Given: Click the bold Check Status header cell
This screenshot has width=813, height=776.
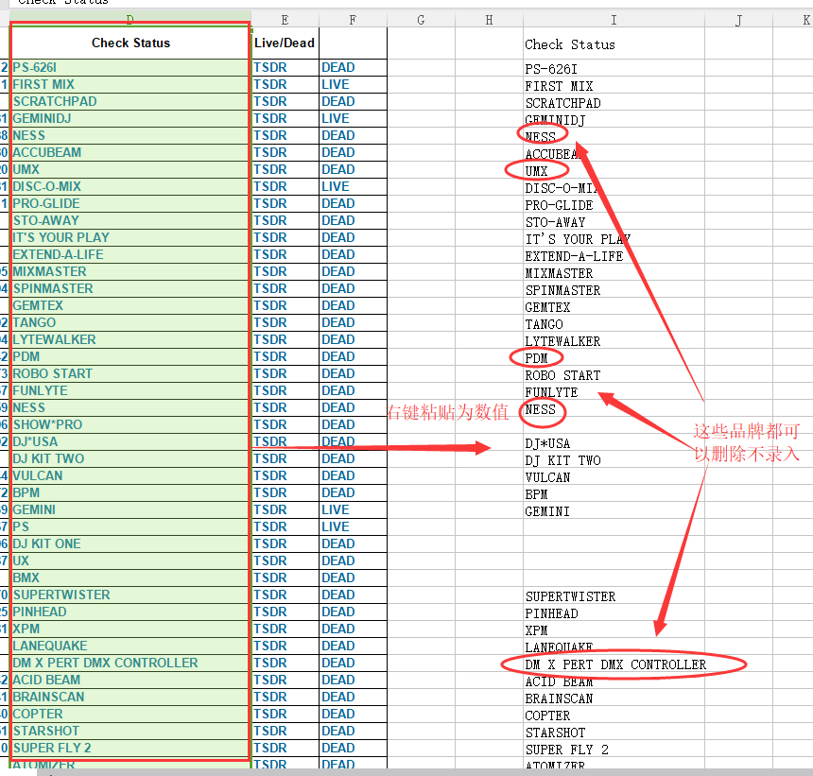Looking at the screenshot, I should point(130,43).
